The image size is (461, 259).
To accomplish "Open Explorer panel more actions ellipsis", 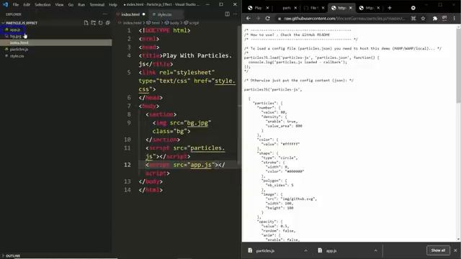I will [105, 14].
